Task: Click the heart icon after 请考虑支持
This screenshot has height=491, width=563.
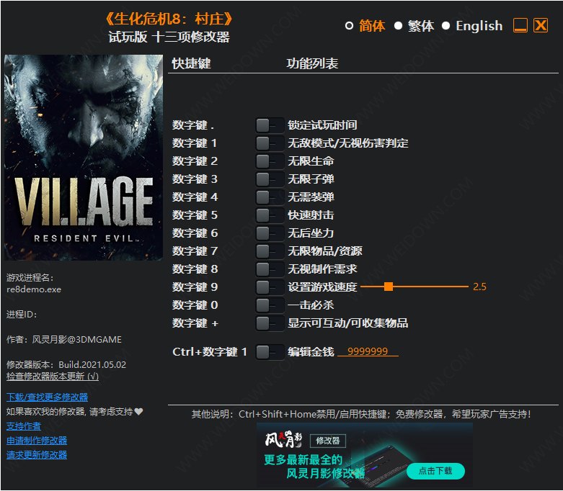Action: pos(138,411)
